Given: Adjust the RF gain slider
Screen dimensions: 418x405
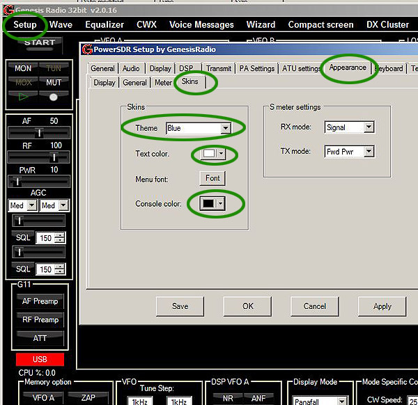Looking at the screenshot, I should point(38,157).
